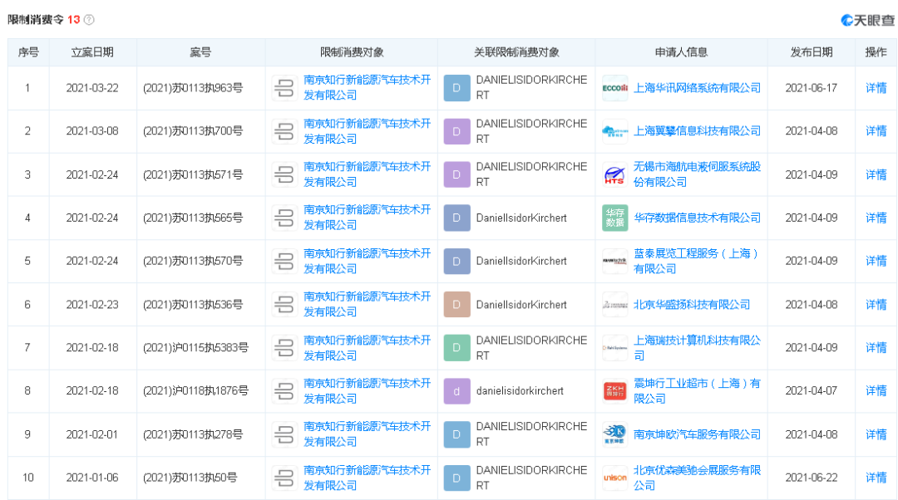Viewport: 898px width, 500px height.
Task: Click the purple D avatar in row 2
Action: [456, 131]
